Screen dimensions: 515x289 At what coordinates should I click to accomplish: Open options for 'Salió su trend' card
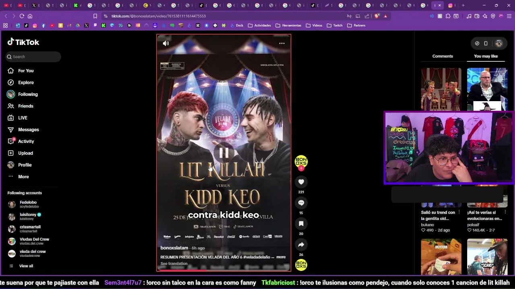click(x=459, y=212)
